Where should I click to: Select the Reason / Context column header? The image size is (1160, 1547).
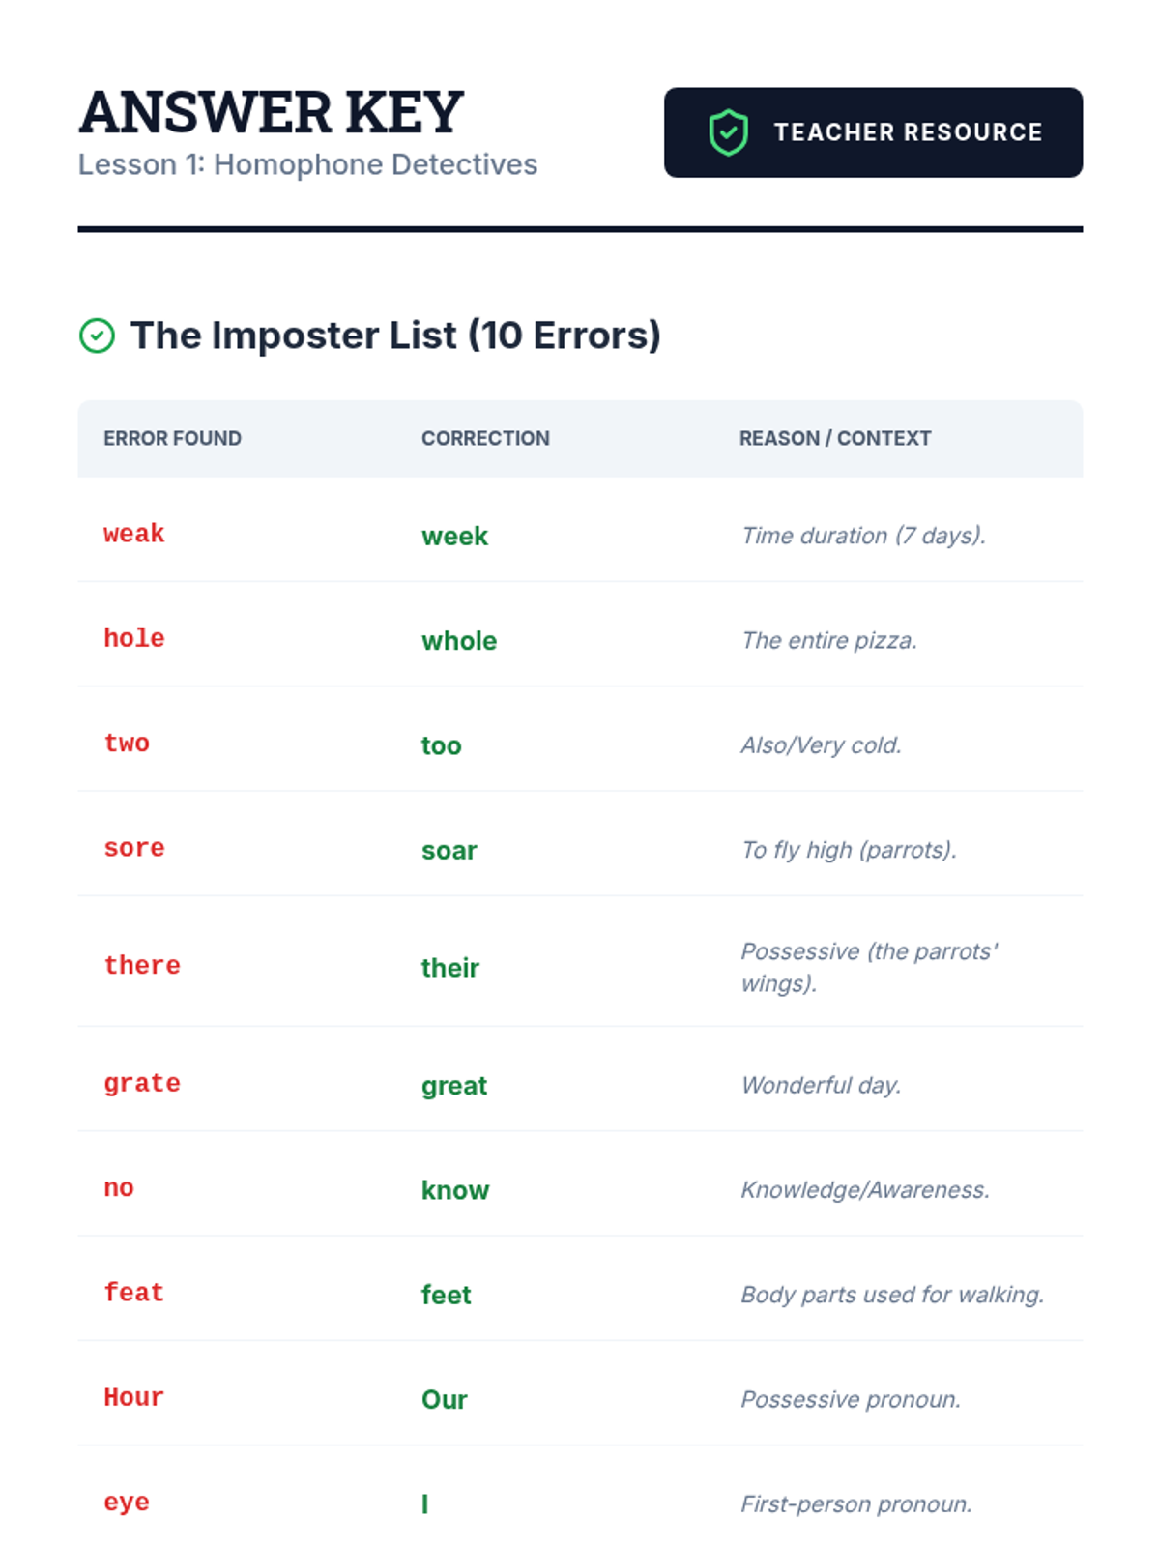(834, 438)
